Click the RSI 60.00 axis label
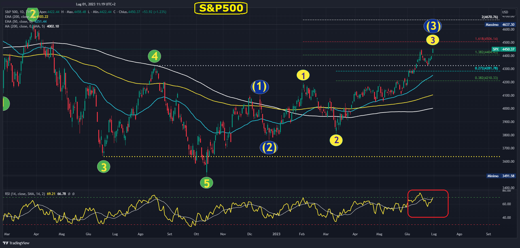Image resolution: width=520 pixels, height=248 pixels. [507, 204]
